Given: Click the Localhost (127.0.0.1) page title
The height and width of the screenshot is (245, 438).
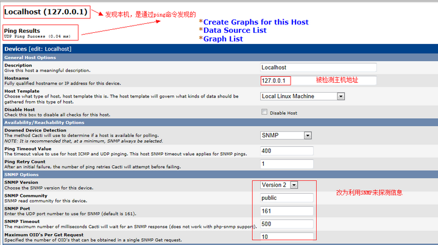Looking at the screenshot, I should (46, 12).
